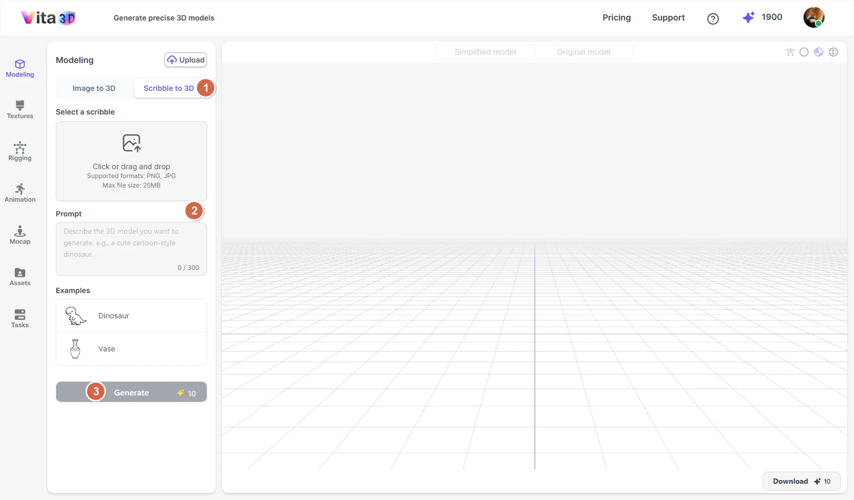Select the Scribble to 3D tab

(x=168, y=88)
